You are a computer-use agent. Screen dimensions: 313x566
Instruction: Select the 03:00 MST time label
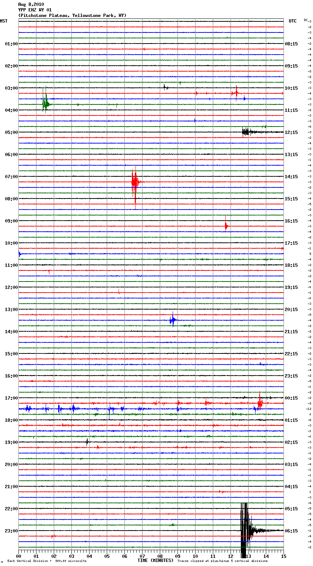(11, 88)
